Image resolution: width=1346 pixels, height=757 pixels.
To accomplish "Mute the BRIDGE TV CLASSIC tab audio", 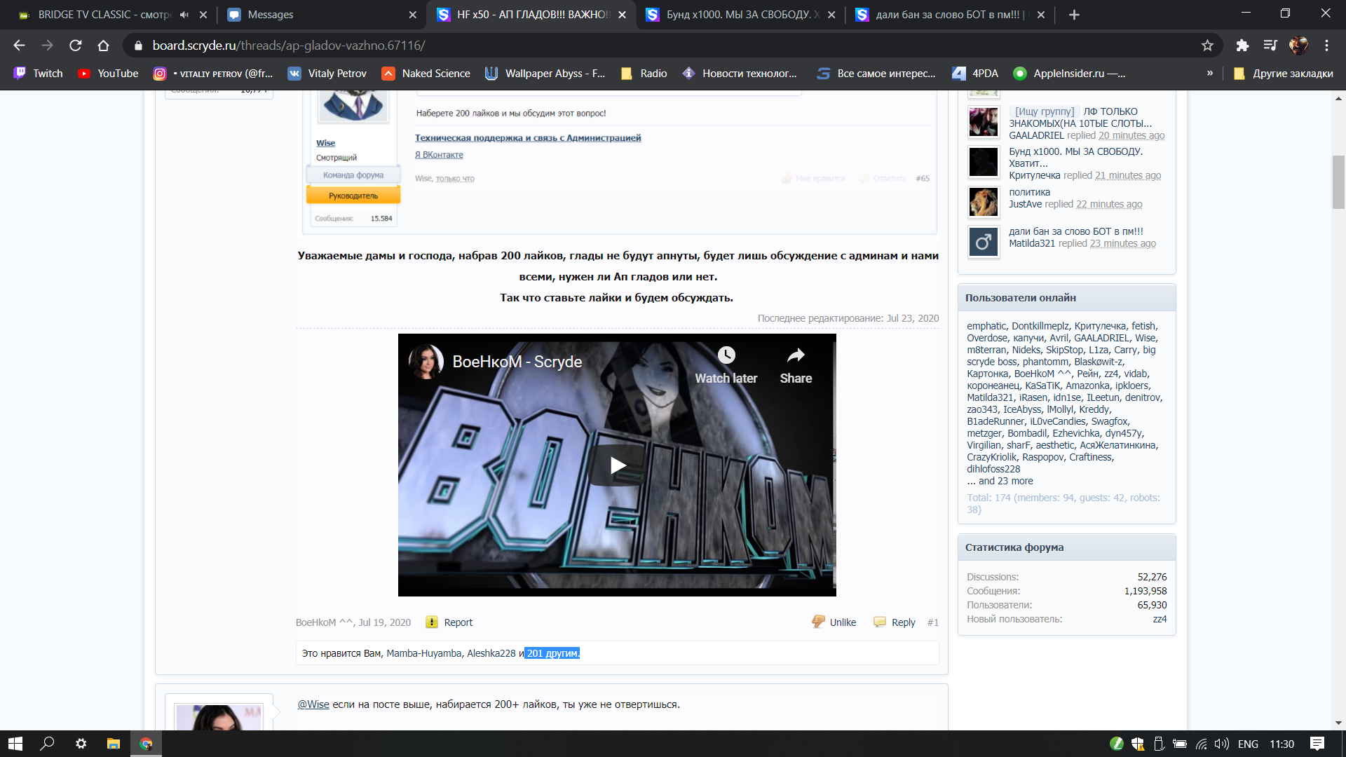I will [184, 15].
